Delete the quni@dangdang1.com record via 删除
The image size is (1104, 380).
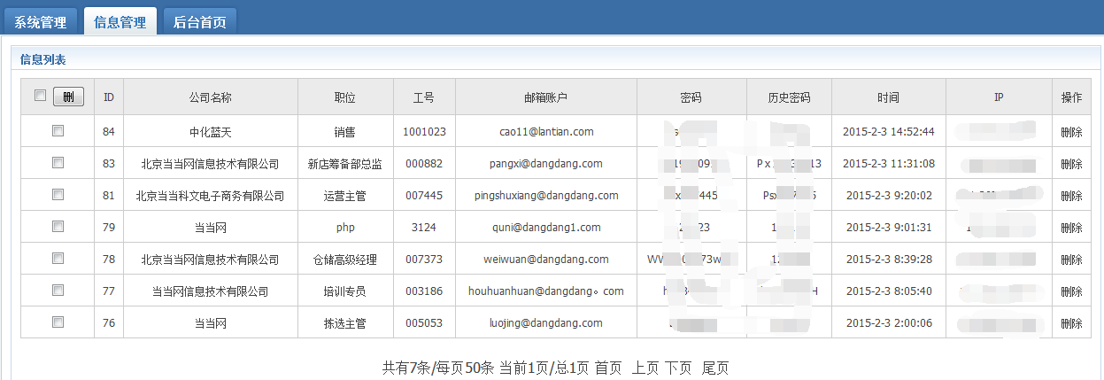pyautogui.click(x=1071, y=228)
